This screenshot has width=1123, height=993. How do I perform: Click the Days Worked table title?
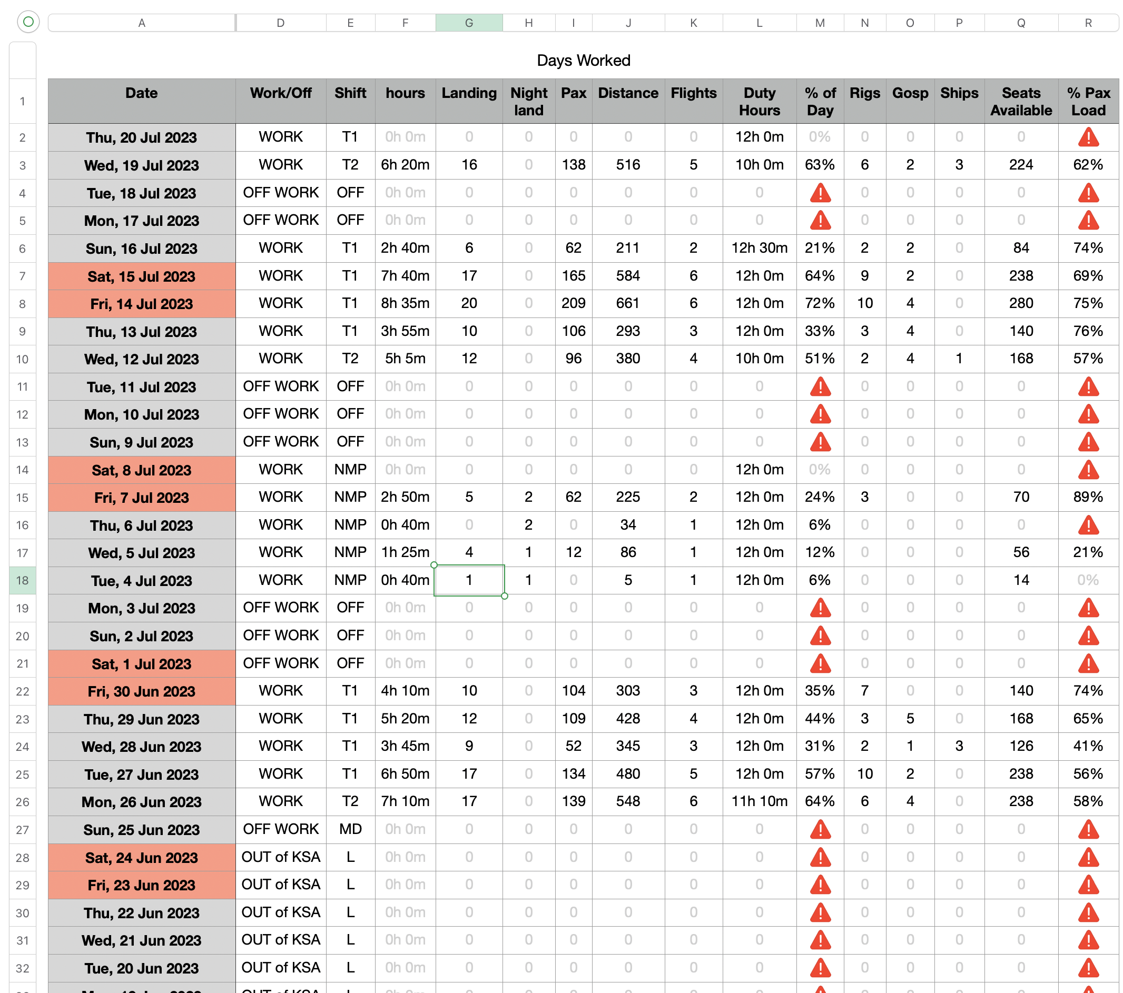pos(583,61)
